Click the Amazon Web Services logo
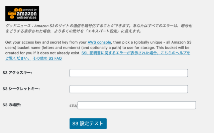 click(x=22, y=13)
